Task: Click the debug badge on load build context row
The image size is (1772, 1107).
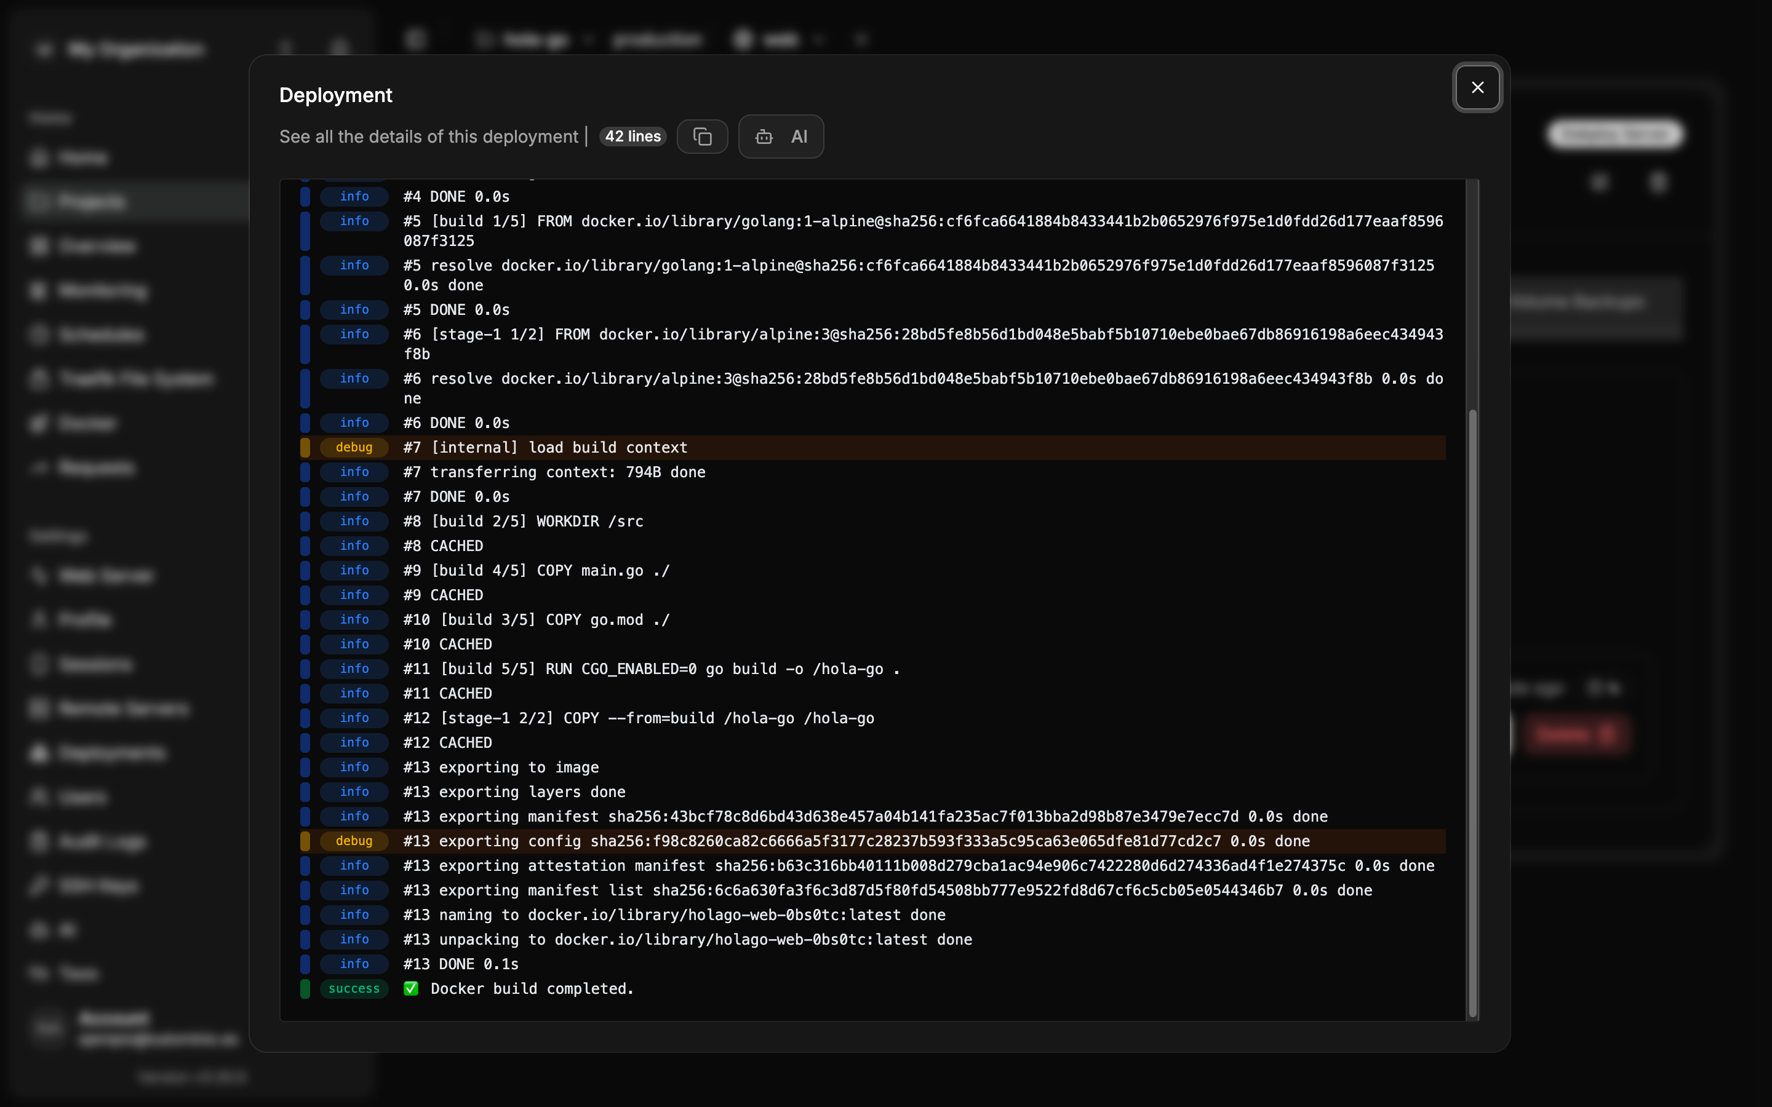Action: [x=354, y=447]
